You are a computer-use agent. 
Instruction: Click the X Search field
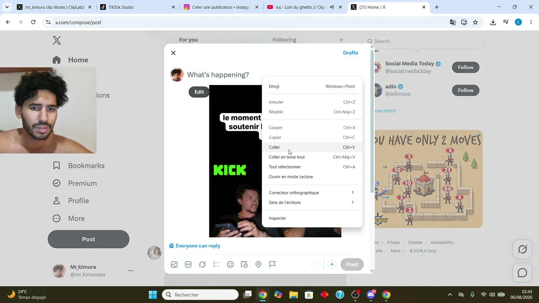tap(424, 41)
